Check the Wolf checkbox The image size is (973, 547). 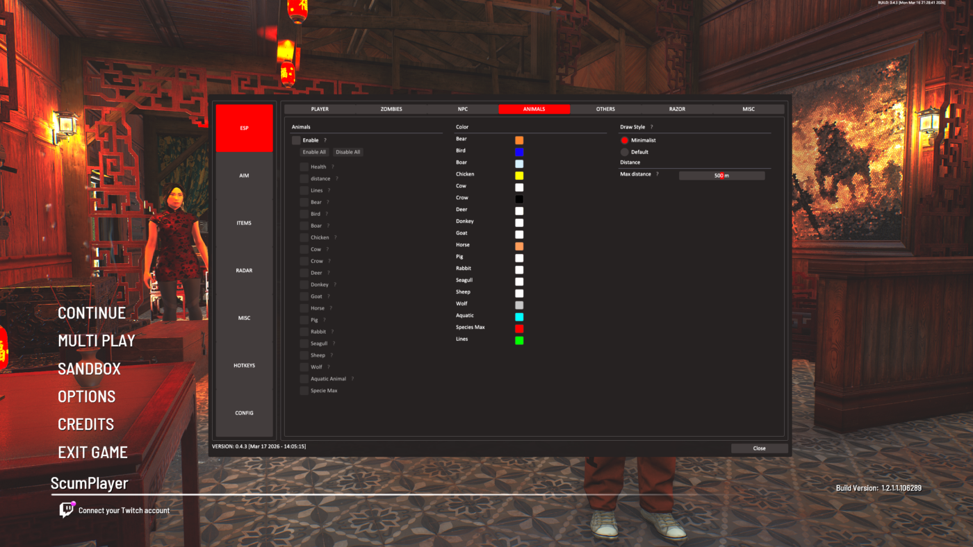[x=304, y=367]
